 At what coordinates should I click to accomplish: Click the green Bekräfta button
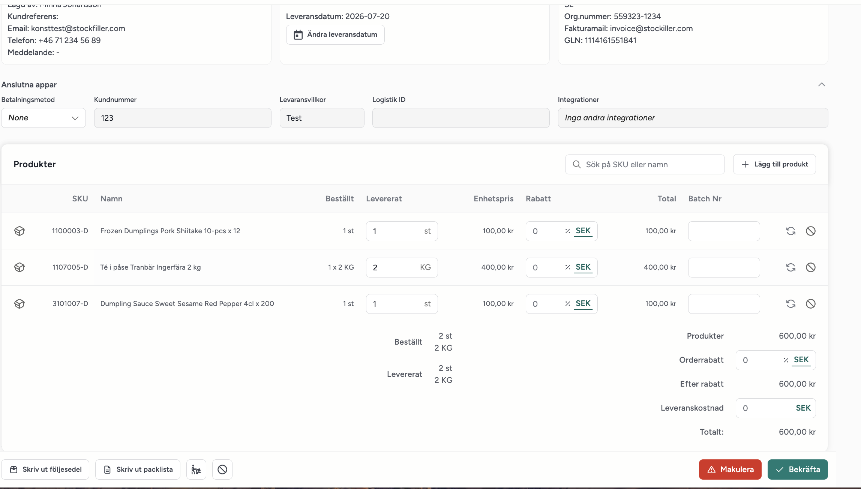[798, 469]
